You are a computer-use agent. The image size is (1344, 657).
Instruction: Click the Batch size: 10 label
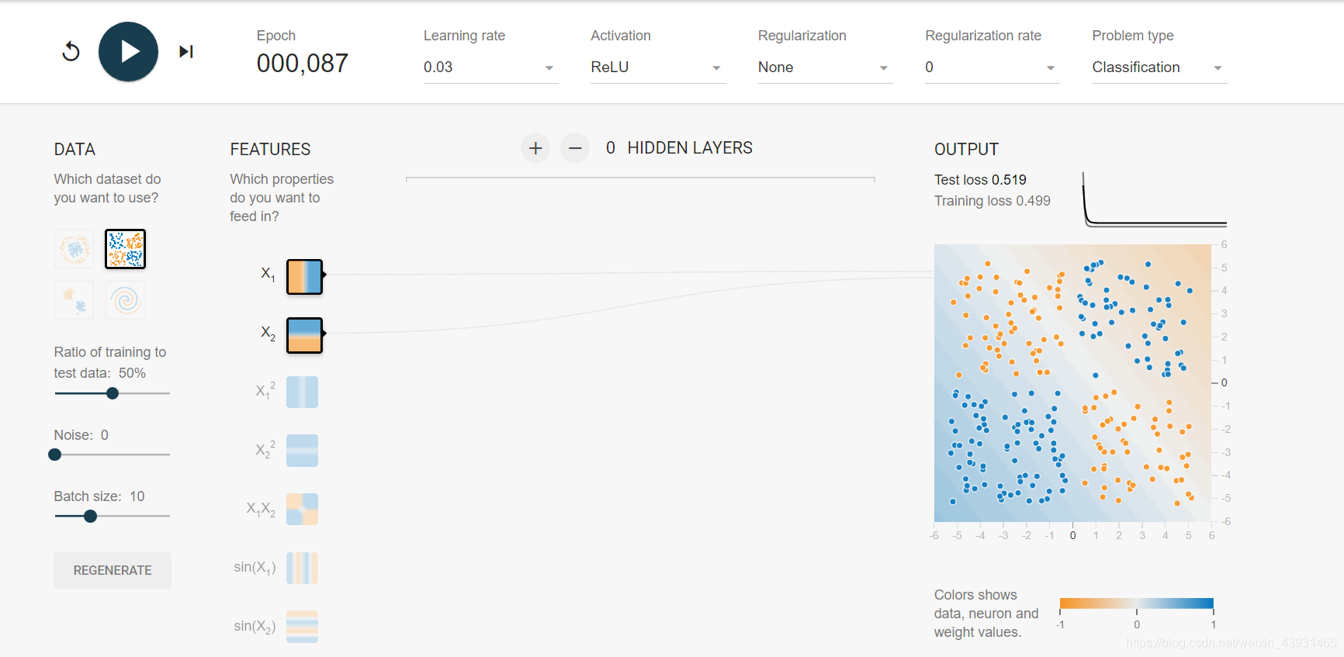(x=99, y=496)
